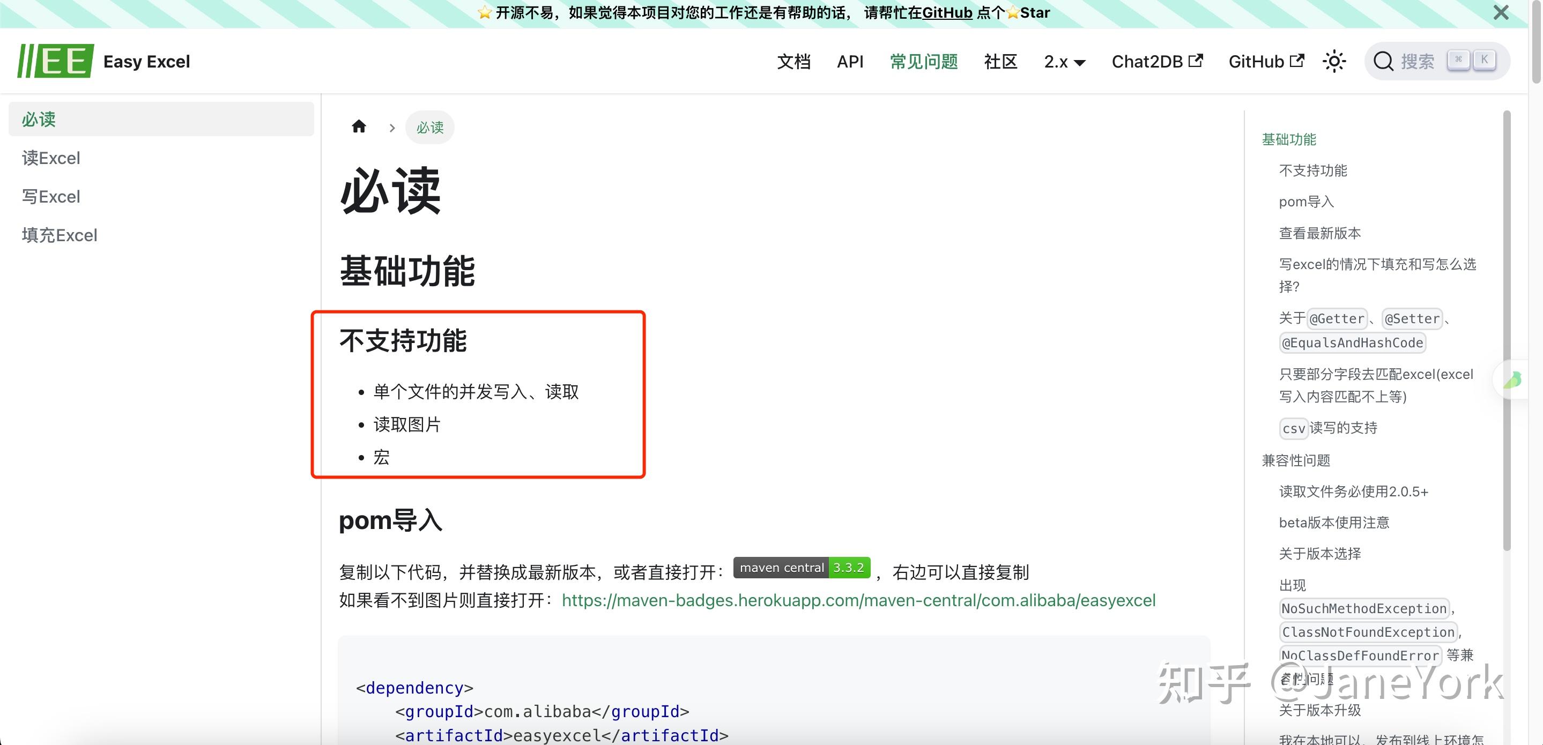Click the Easy Excel logo
Screen dimensions: 1543x745
(106, 61)
